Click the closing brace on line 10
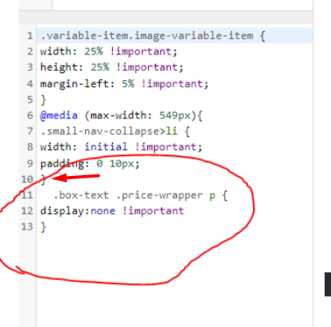This screenshot has height=327, width=331. (44, 179)
